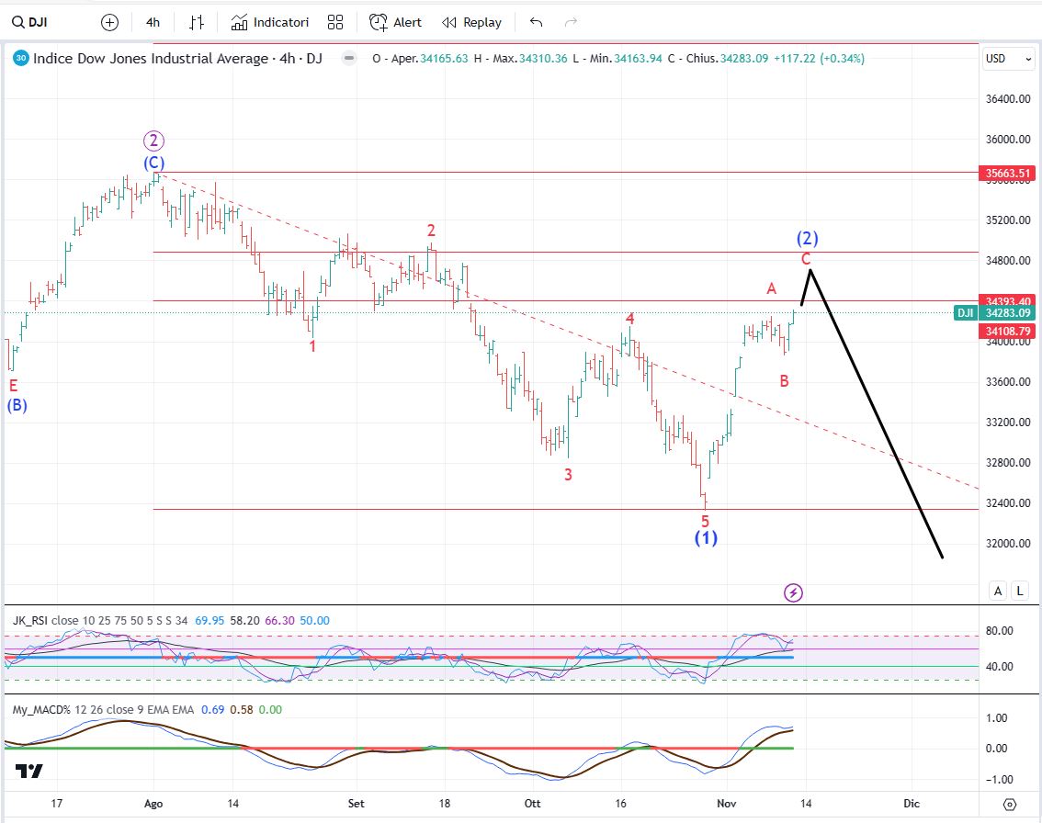Select the blue (B) wave label
The image size is (1042, 823).
[17, 405]
